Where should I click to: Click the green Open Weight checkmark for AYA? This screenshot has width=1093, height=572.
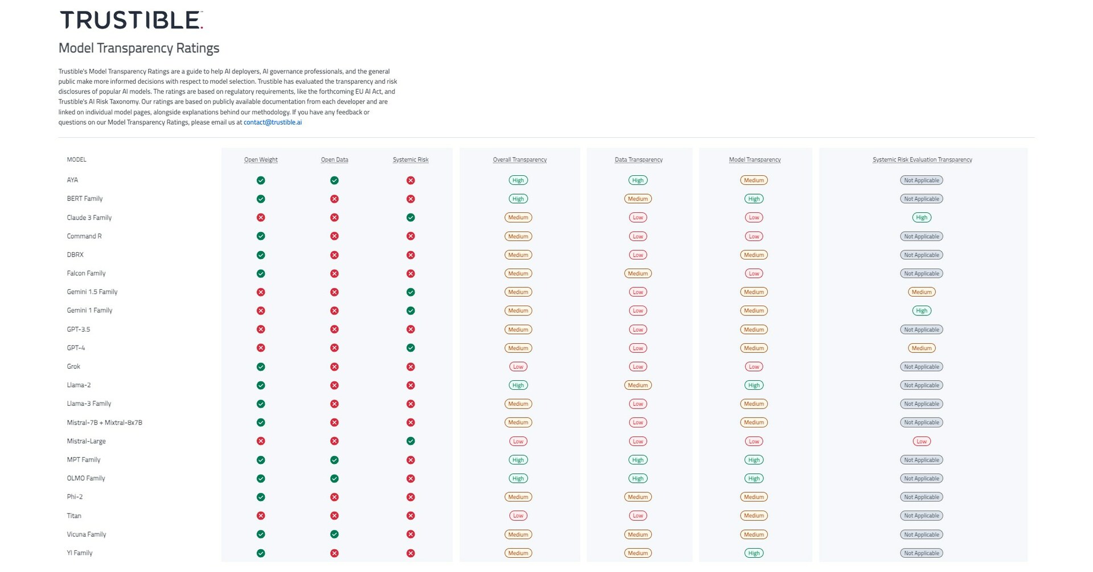[261, 180]
